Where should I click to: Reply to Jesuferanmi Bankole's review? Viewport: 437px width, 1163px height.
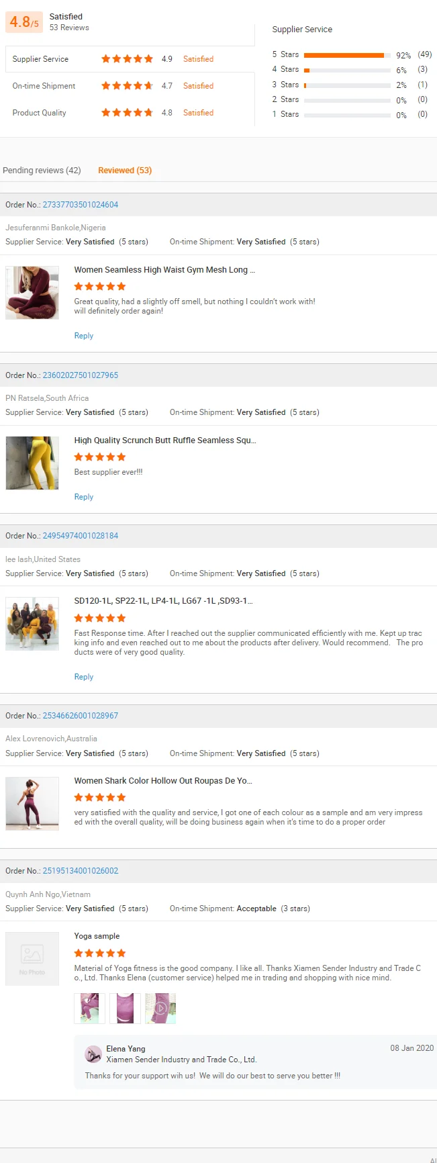(x=84, y=336)
